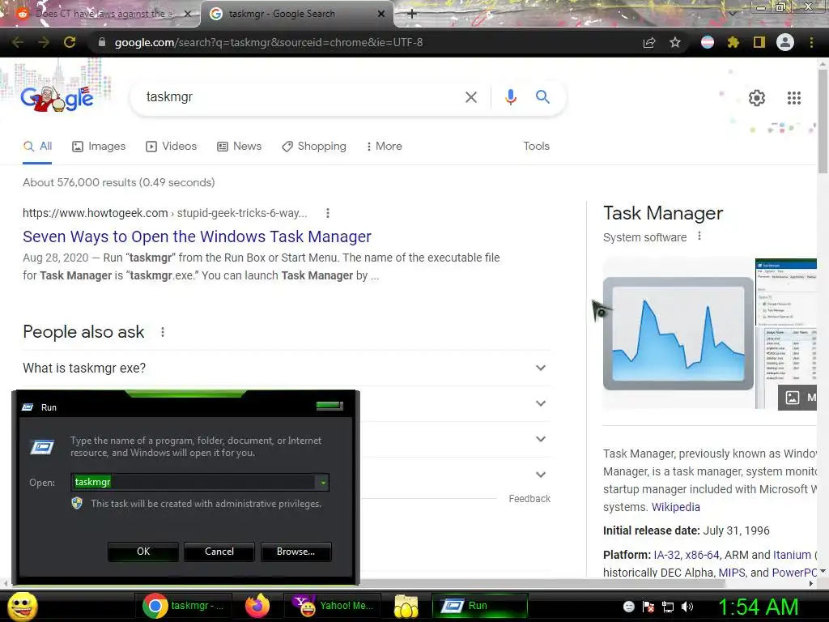Open the Itanium platform link
The height and width of the screenshot is (622, 829).
tap(792, 555)
